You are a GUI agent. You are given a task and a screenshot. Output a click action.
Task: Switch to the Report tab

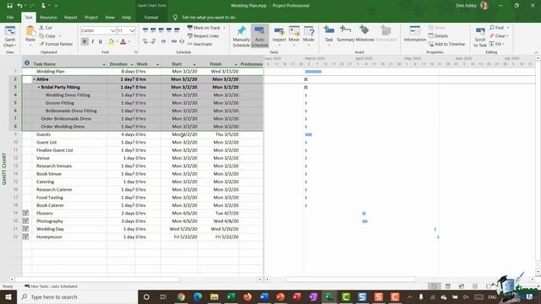click(x=70, y=17)
